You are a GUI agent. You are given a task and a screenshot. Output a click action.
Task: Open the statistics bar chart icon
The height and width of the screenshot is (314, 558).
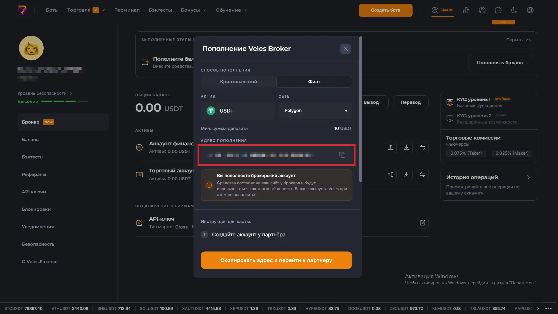pos(466,10)
